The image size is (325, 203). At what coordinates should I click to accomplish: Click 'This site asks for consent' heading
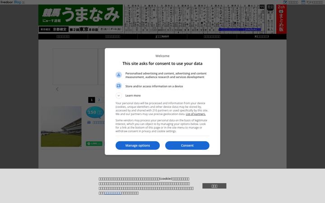(x=162, y=64)
